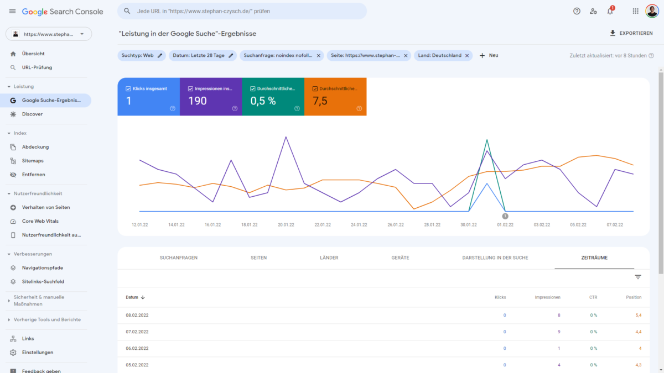
Task: Open the table filter rows icon
Action: coord(638,277)
